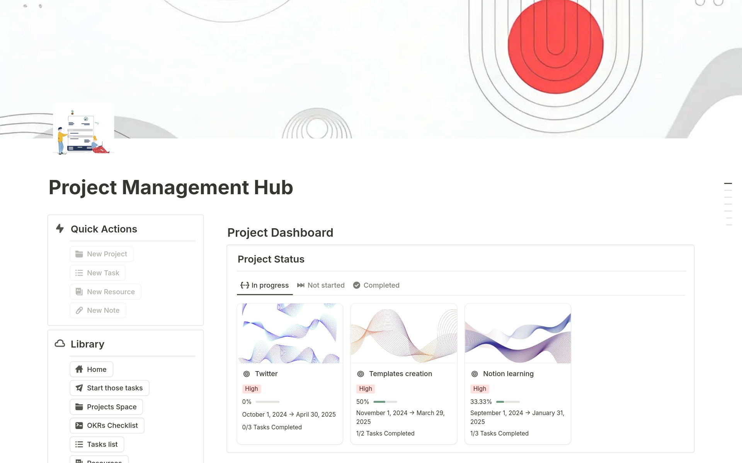Viewport: 742px width, 463px height.
Task: Click the progress bar on Templates creation card
Action: click(x=385, y=402)
